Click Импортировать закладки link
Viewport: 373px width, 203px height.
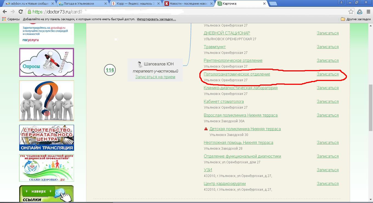click(x=156, y=19)
